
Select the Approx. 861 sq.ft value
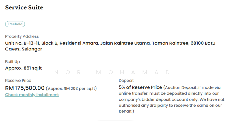pos(24,68)
